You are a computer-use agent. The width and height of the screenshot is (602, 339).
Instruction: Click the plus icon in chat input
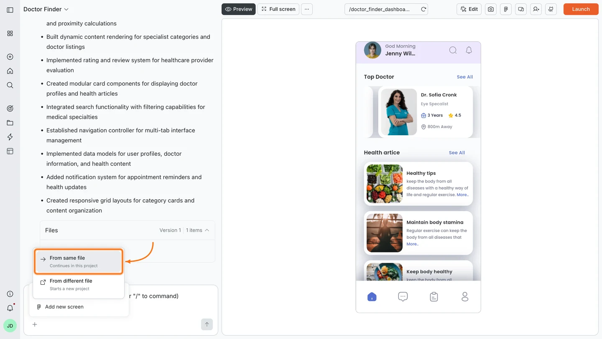point(35,324)
